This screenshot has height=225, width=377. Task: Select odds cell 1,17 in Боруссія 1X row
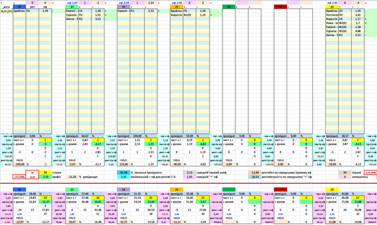point(358,19)
